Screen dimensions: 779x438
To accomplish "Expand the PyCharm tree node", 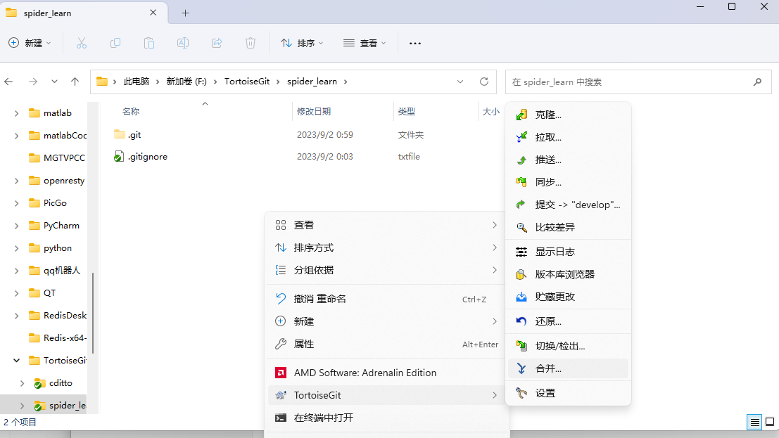I will click(16, 226).
